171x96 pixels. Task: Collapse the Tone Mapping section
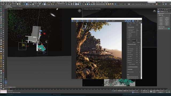(131, 27)
